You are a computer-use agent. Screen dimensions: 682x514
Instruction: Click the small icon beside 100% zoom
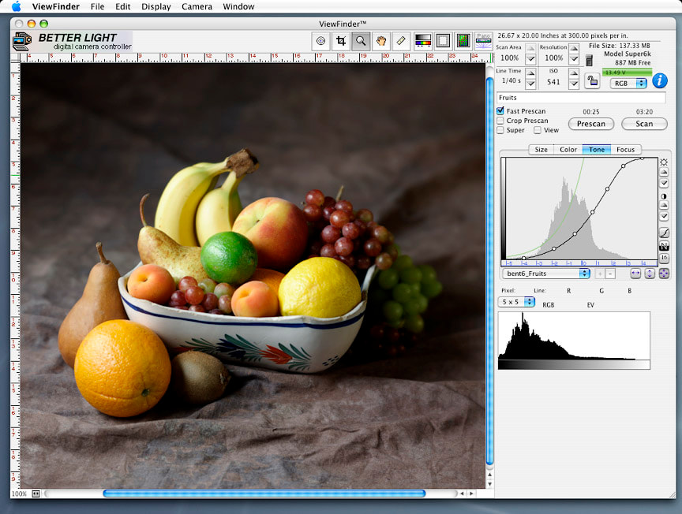36,494
